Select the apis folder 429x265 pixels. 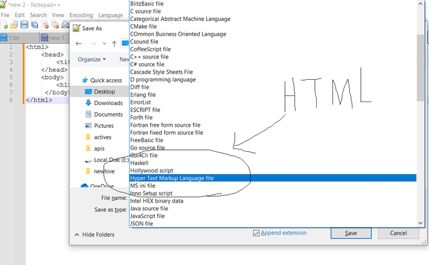click(95, 148)
